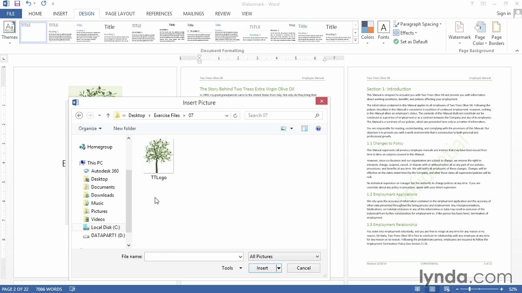Screen dimensions: 522x293
Task: Switch to Read Mode view
Action: click(418, 289)
